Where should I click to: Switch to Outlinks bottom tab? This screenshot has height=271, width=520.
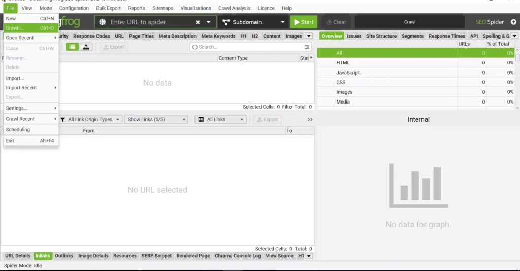pos(64,256)
